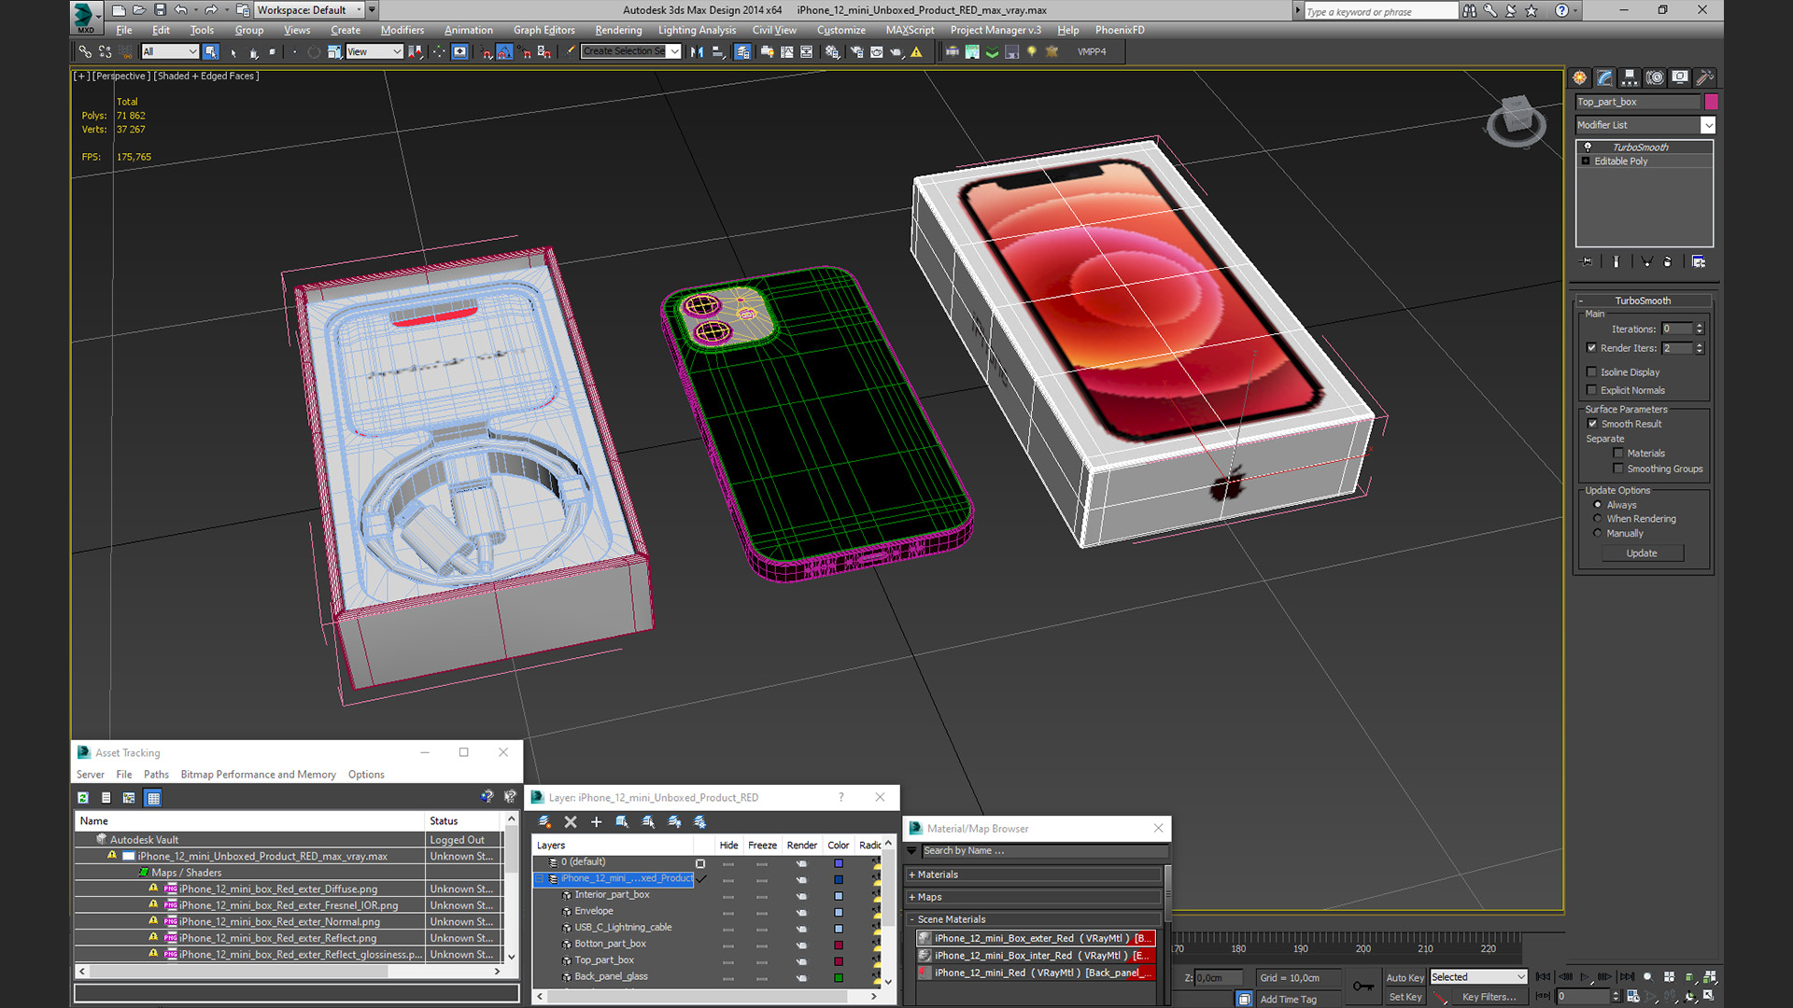Enable Separate by Smoothing Groups checkbox
This screenshot has width=1793, height=1008.
[1618, 469]
